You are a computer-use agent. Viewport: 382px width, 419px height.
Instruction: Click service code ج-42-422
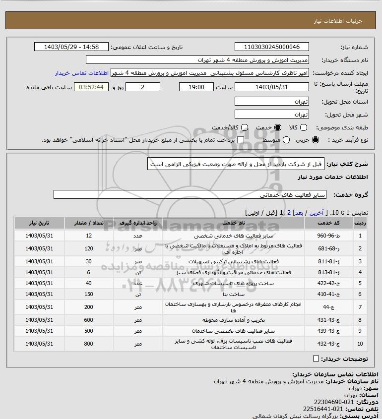(x=328, y=283)
